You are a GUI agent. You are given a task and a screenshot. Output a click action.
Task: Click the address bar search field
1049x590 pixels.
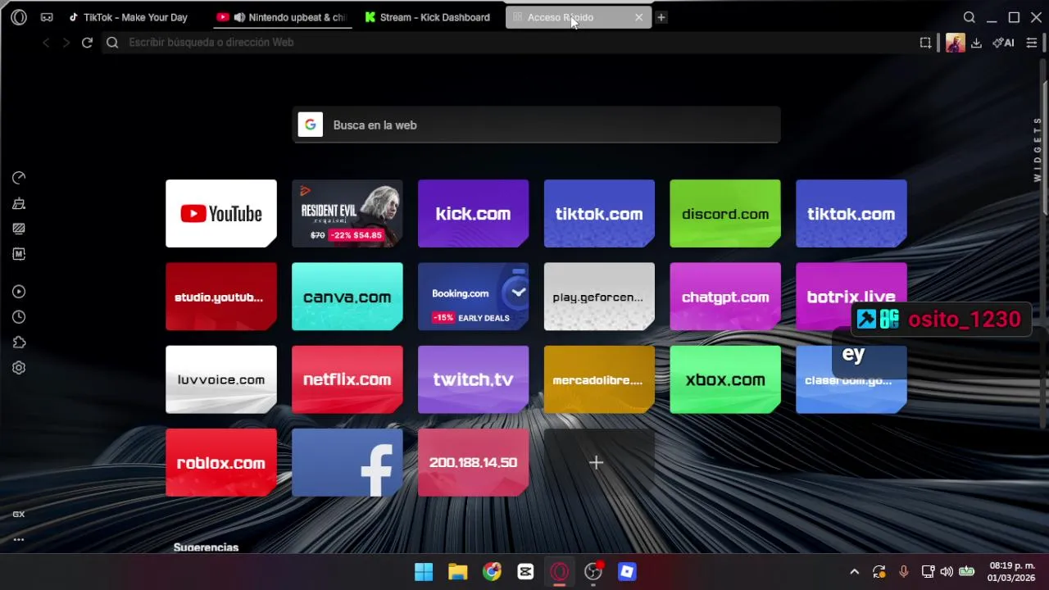click(x=508, y=43)
